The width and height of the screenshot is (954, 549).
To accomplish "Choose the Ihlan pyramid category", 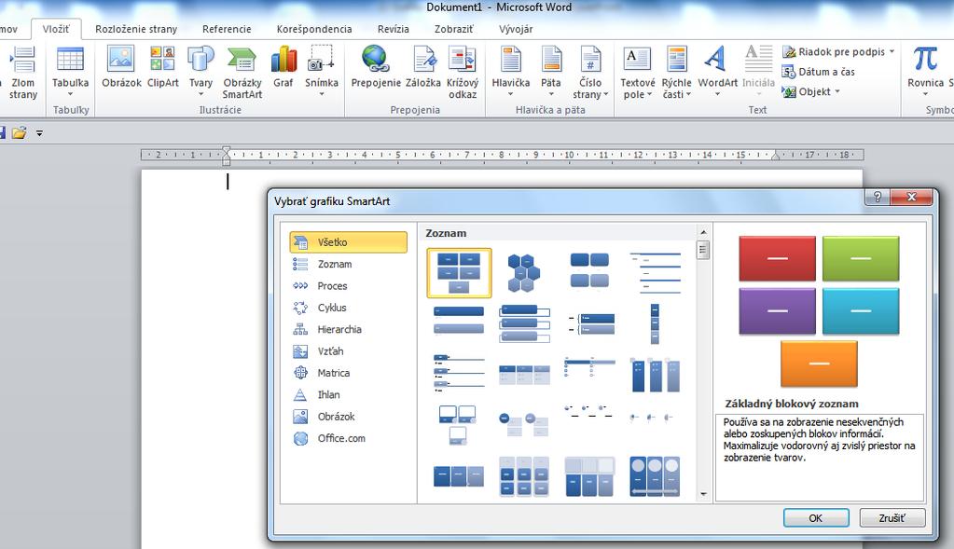I will tap(348, 395).
